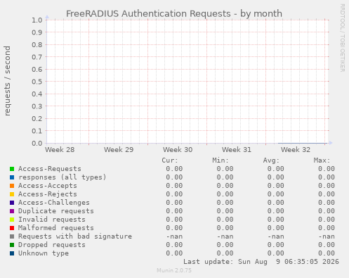Click the Access-Challenges legend label
Viewport: 349px width, 278px height.
coord(54,203)
